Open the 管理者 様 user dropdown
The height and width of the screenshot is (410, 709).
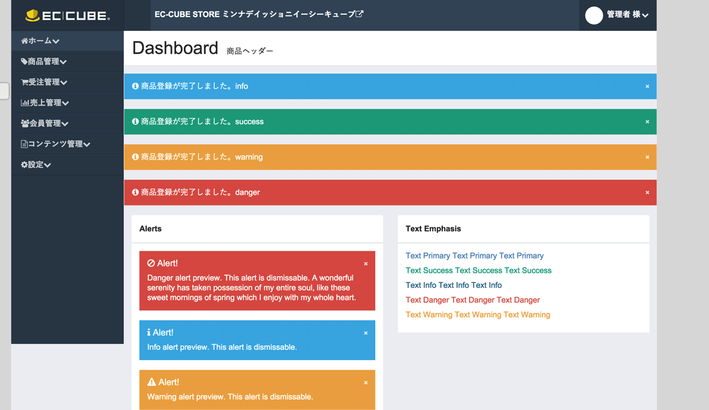tap(627, 15)
